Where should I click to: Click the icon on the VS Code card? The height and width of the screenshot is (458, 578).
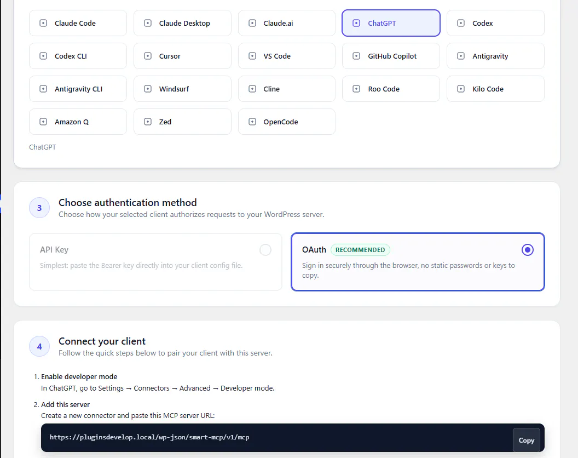252,56
